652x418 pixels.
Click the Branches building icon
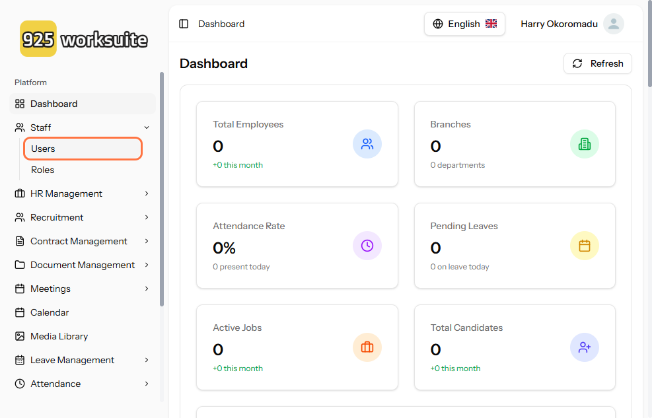pyautogui.click(x=585, y=144)
